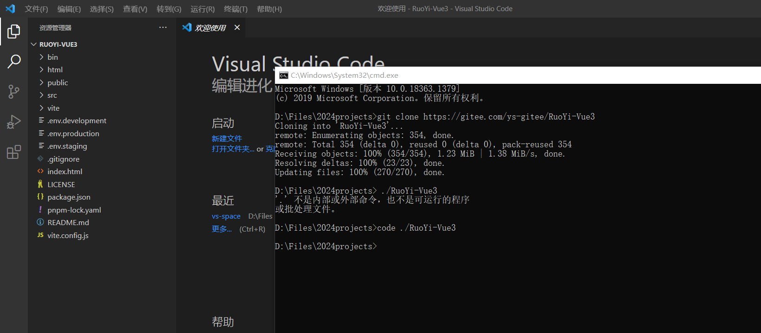Expand the public folder
The width and height of the screenshot is (761, 333).
(41, 82)
